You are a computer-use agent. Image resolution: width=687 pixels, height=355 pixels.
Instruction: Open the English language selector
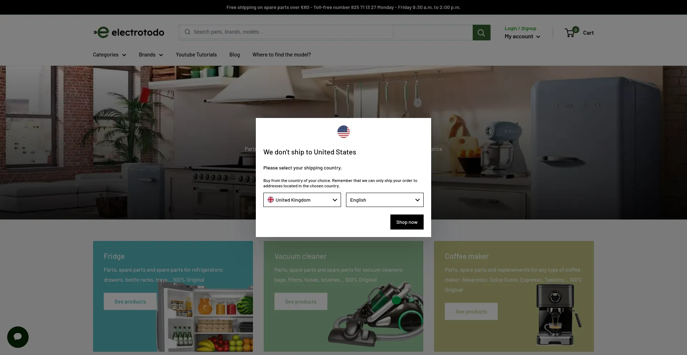pyautogui.click(x=385, y=200)
